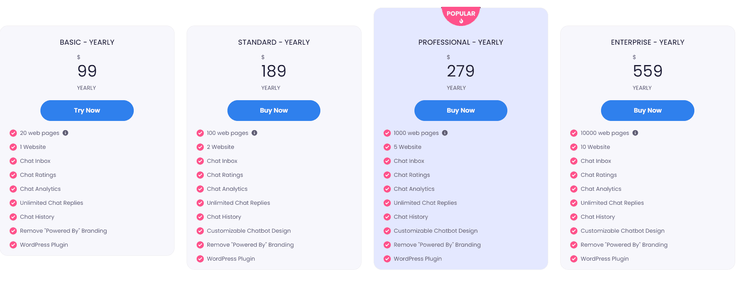Select "Customizable Chatbot Design" in Professional
744x281 pixels.
[436, 231]
